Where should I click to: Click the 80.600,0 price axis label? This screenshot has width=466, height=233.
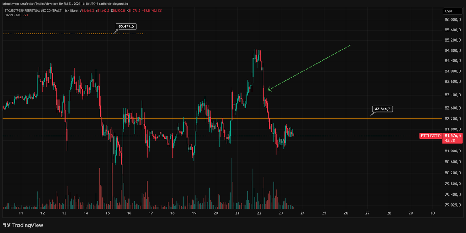pyautogui.click(x=453, y=162)
